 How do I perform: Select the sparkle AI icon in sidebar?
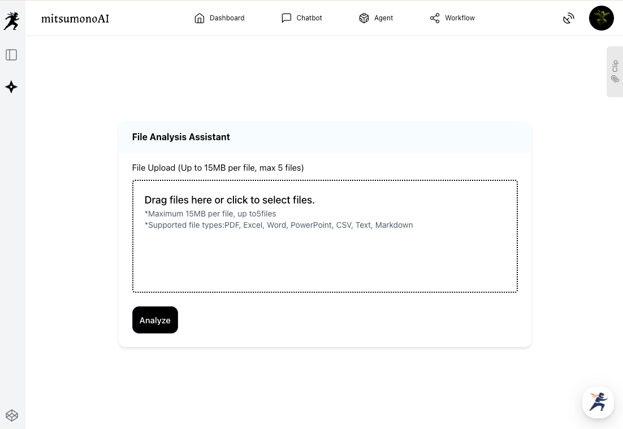point(11,87)
